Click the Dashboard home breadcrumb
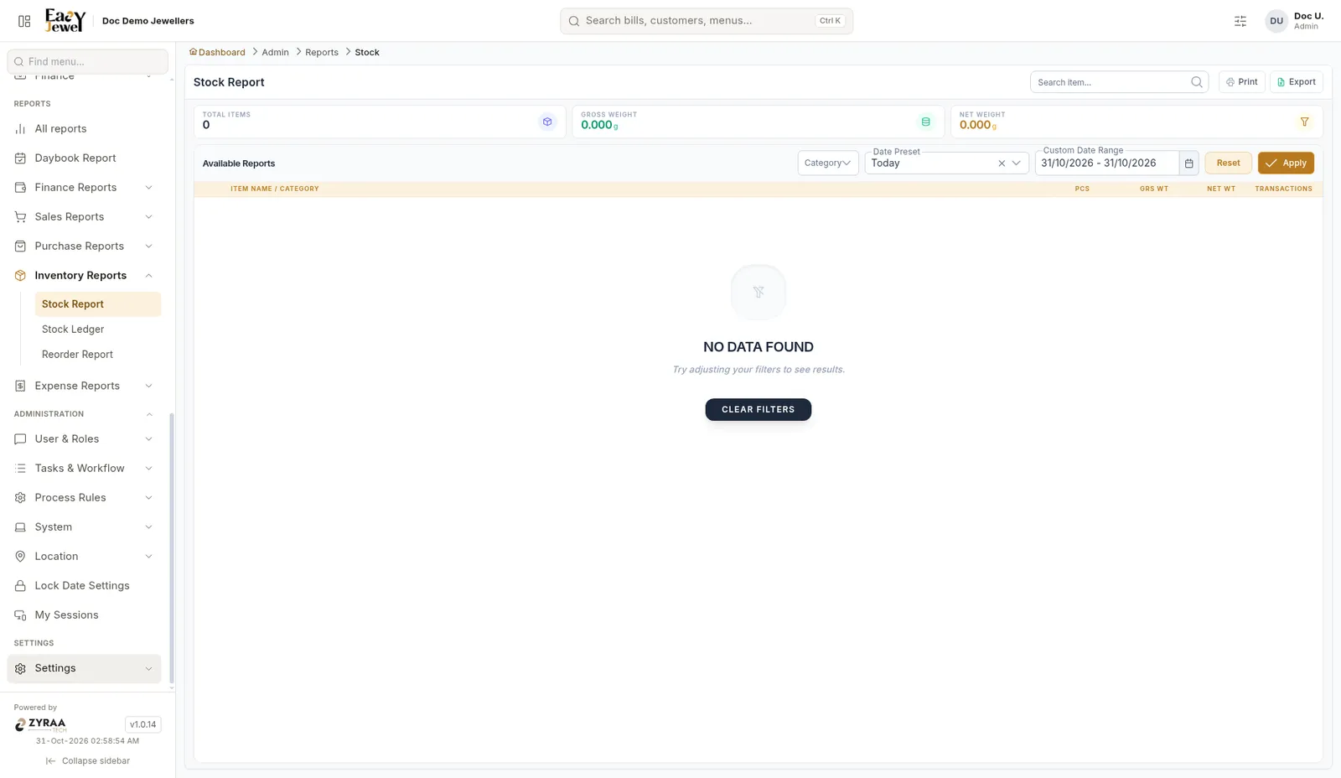 click(x=217, y=52)
